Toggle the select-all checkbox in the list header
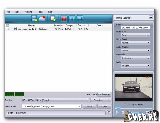This screenshot has height=123, width=160. pos(7,25)
